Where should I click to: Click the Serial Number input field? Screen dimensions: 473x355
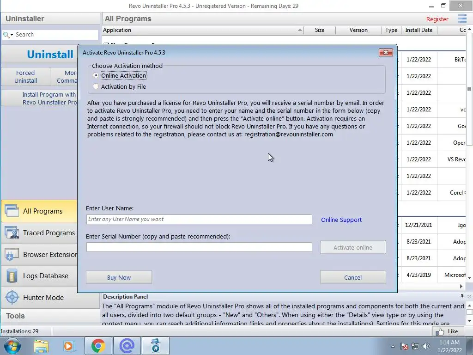click(199, 247)
